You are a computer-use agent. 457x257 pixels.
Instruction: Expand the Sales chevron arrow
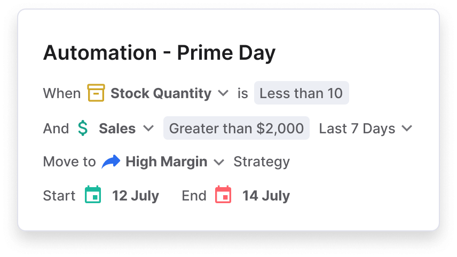[x=148, y=128]
